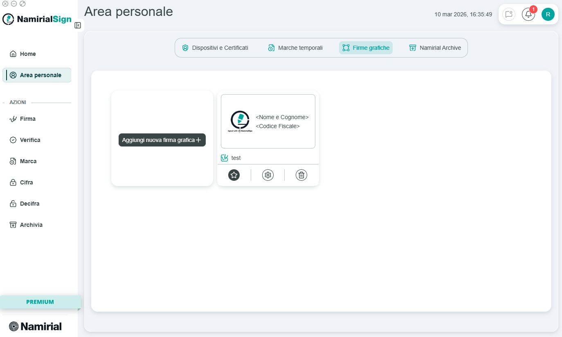Open the notifications bell
The width and height of the screenshot is (562, 337).
coord(528,14)
